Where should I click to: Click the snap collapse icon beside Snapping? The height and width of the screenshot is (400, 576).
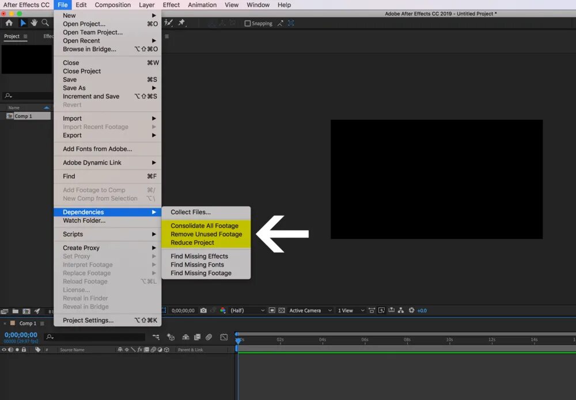pyautogui.click(x=281, y=23)
